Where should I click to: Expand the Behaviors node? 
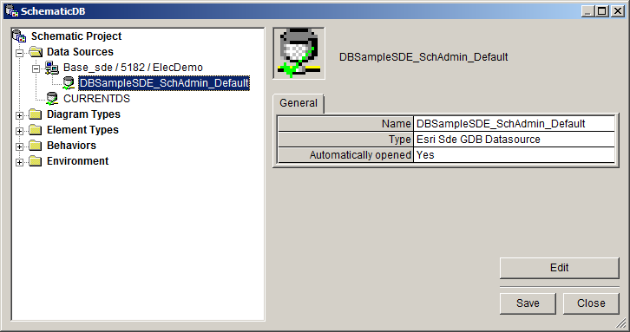click(x=19, y=147)
